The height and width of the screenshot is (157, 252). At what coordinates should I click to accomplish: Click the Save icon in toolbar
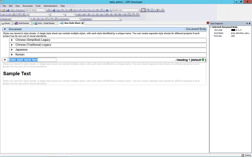[x=7, y=10]
